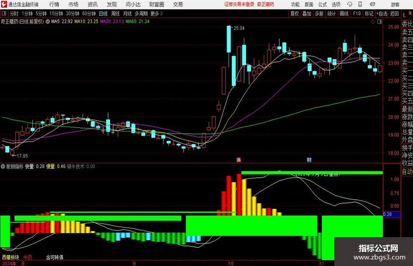Click the 0.28 blue value tag on indicator axis
The image size is (413, 266).
point(392,214)
